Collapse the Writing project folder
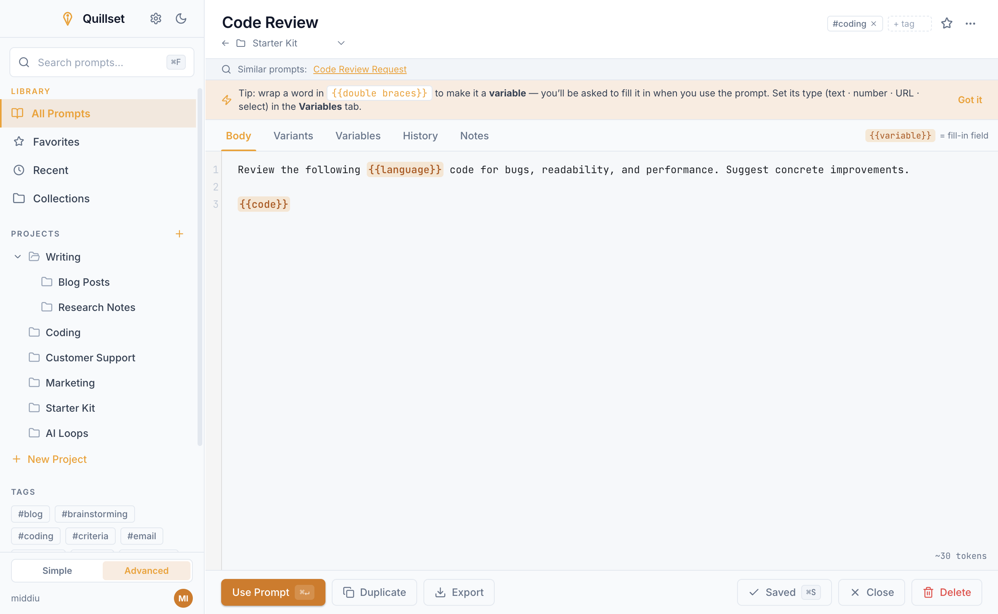This screenshot has width=998, height=614. [18, 257]
